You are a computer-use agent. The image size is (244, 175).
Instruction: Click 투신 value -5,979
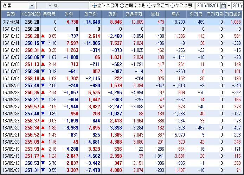(x=179, y=135)
